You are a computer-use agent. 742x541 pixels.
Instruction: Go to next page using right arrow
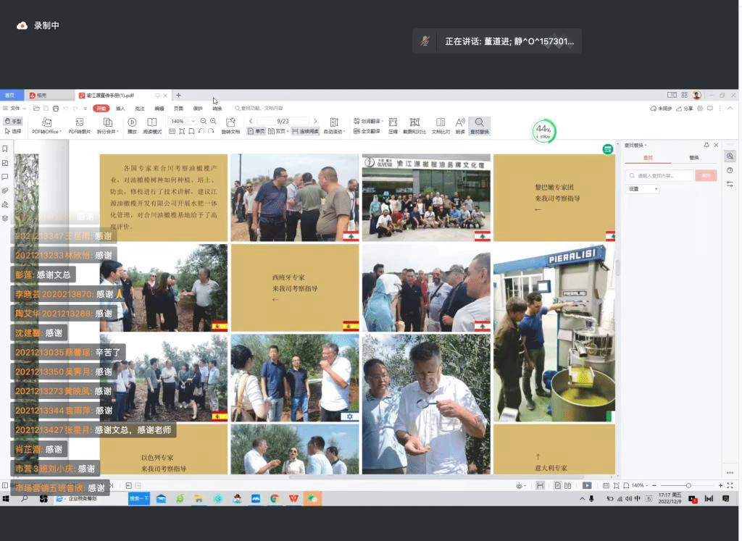[315, 121]
